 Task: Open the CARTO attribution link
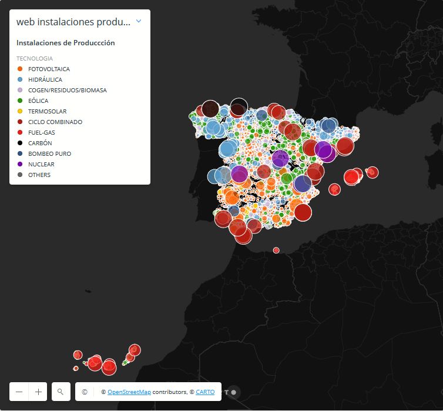[205, 392]
